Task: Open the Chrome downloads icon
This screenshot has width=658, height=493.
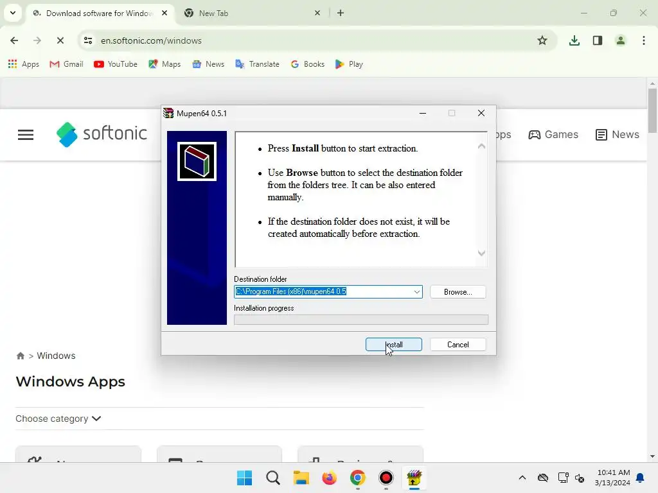Action: (x=574, y=40)
